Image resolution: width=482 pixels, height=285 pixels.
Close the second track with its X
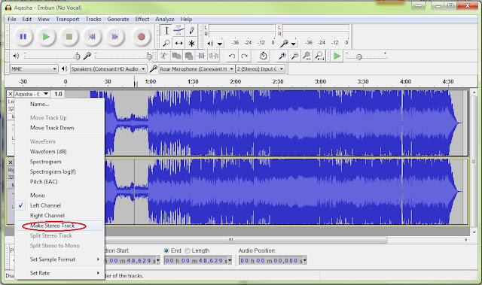point(10,162)
